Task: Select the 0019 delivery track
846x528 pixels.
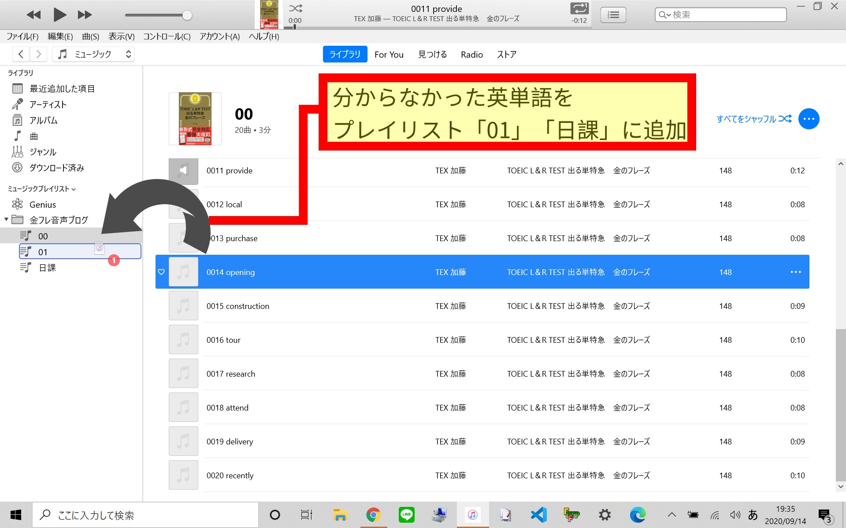Action: click(x=482, y=442)
